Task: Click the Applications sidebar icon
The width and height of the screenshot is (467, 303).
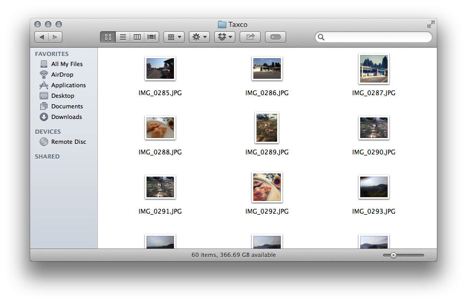Action: pos(44,85)
